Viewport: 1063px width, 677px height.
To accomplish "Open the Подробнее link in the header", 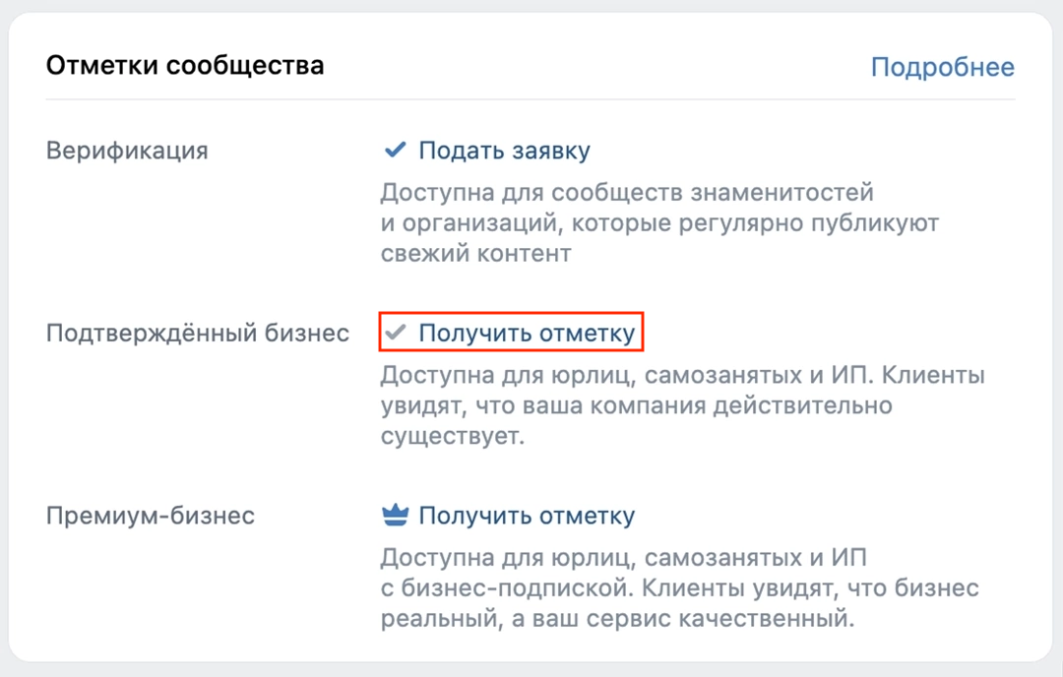I will point(942,67).
